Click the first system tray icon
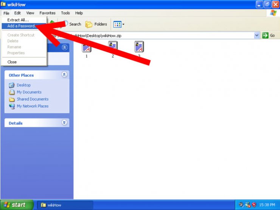 click(x=241, y=205)
